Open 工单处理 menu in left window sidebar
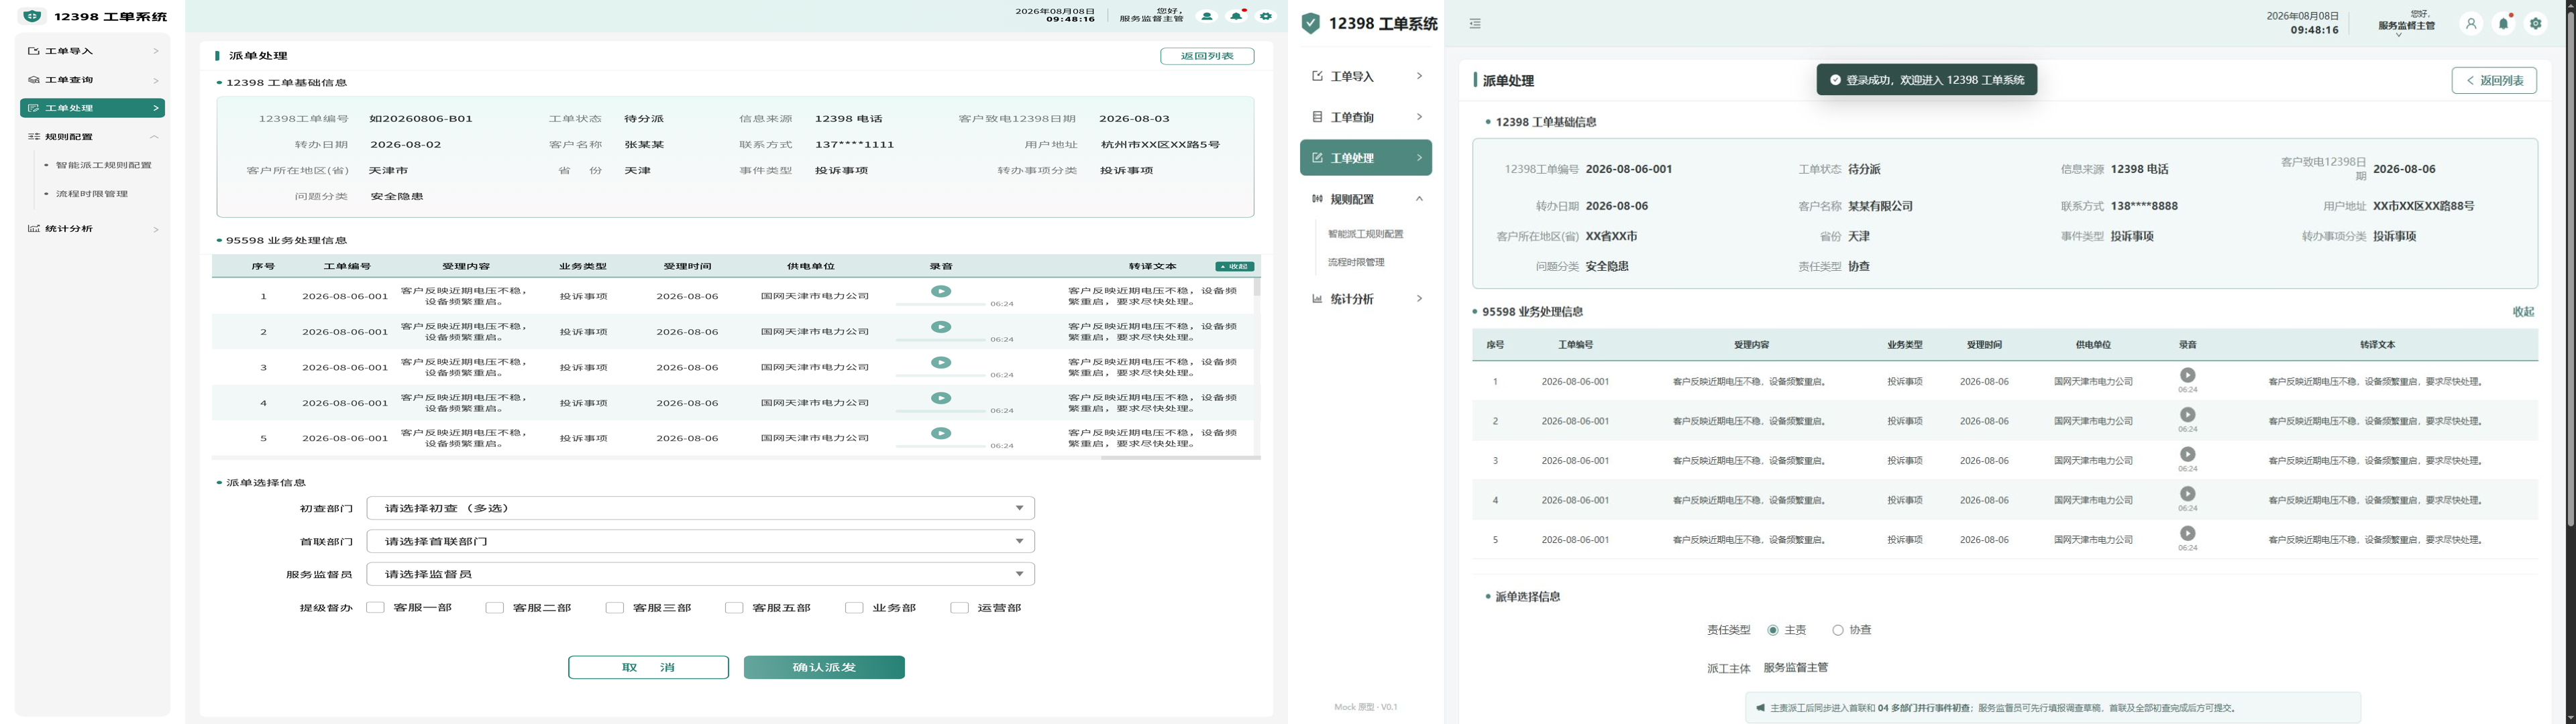Screen dimensions: 2576x724 [92, 108]
